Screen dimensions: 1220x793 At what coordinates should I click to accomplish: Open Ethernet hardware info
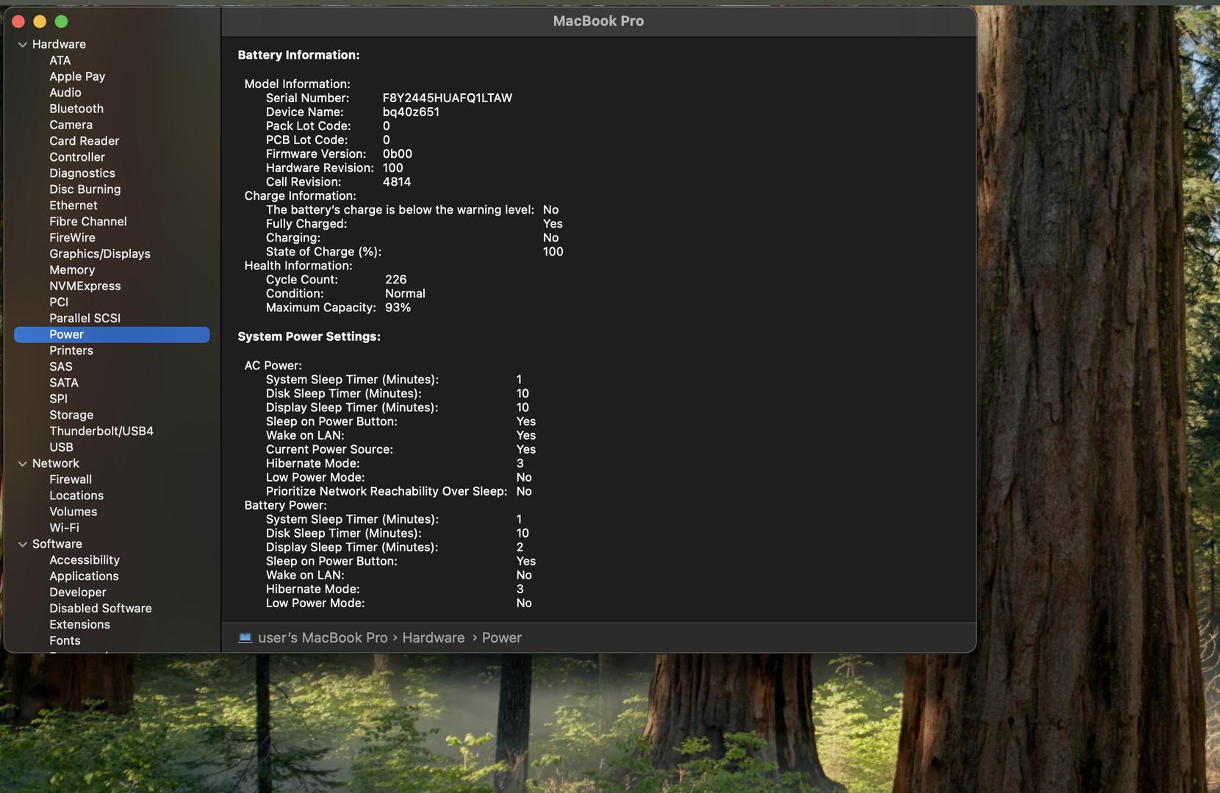(x=73, y=206)
